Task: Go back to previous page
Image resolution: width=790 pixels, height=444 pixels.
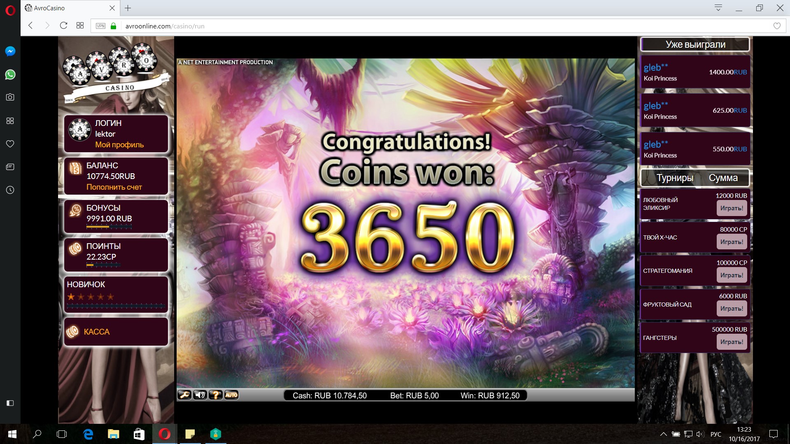Action: point(30,26)
